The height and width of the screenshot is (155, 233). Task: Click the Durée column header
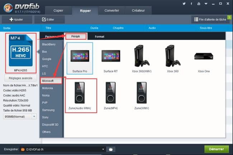[x=94, y=28]
